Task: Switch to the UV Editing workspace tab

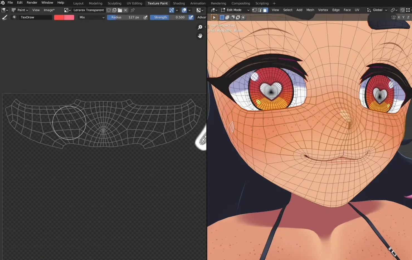Action: (x=134, y=3)
